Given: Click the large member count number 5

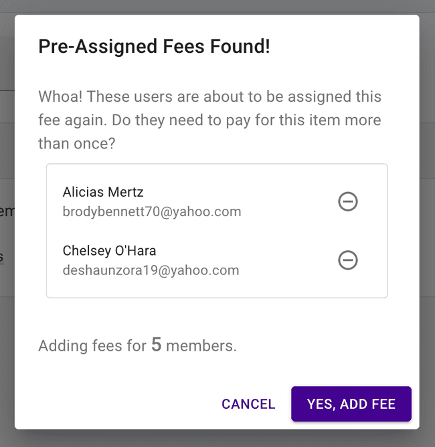Looking at the screenshot, I should [x=156, y=345].
